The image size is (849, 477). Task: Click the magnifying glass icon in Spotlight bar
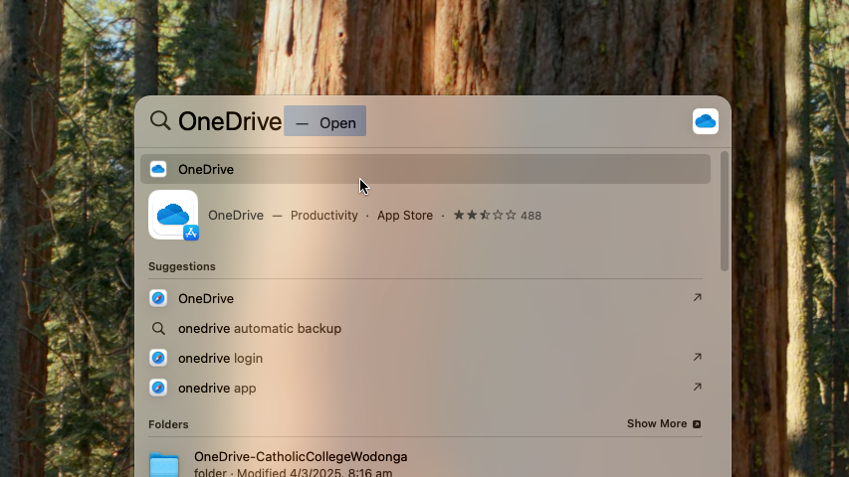(160, 121)
